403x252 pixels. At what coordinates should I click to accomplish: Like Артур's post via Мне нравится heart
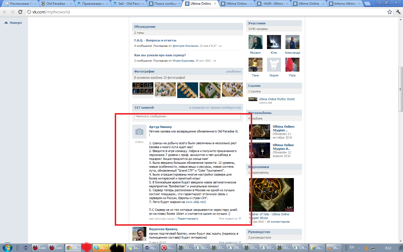pos(230,219)
